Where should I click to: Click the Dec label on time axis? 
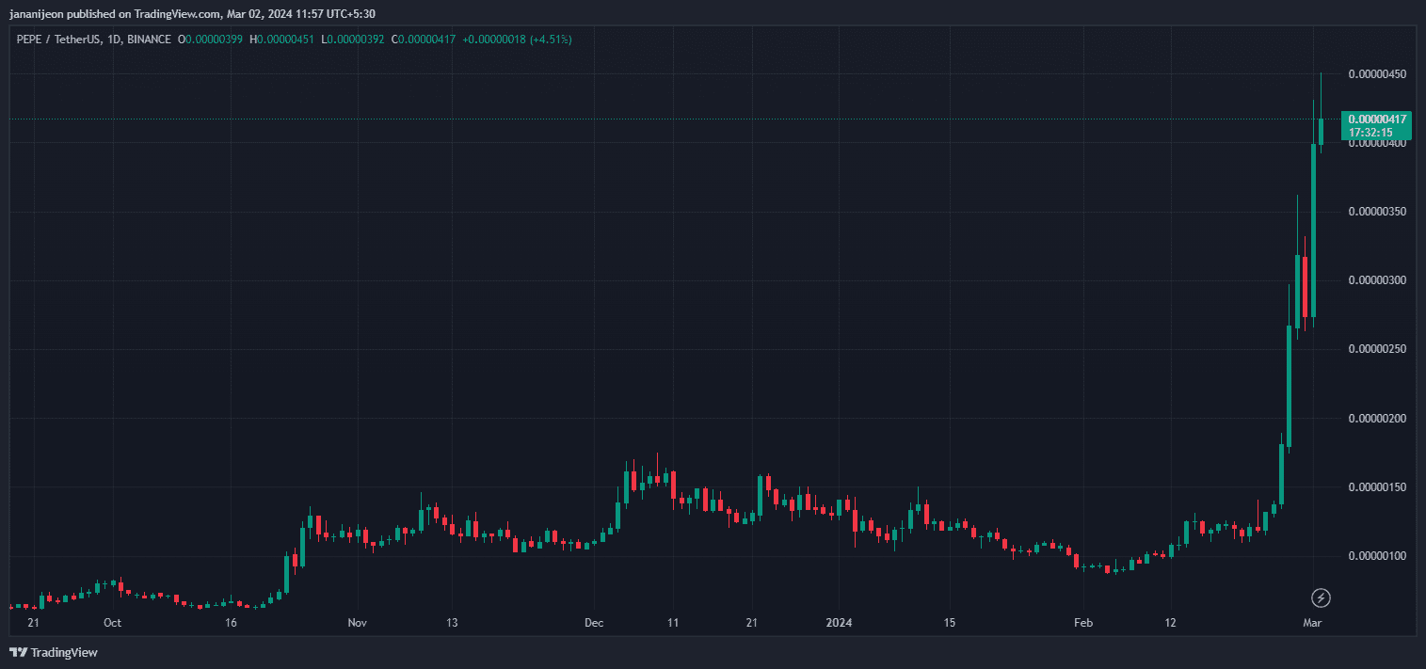tap(594, 623)
